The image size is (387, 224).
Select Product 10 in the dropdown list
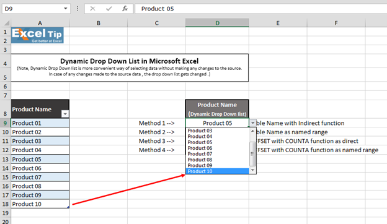[x=217, y=171]
